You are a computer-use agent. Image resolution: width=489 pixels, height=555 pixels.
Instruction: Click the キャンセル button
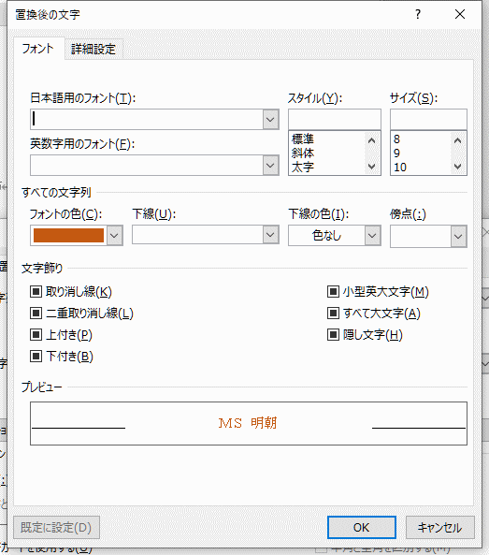click(x=439, y=528)
